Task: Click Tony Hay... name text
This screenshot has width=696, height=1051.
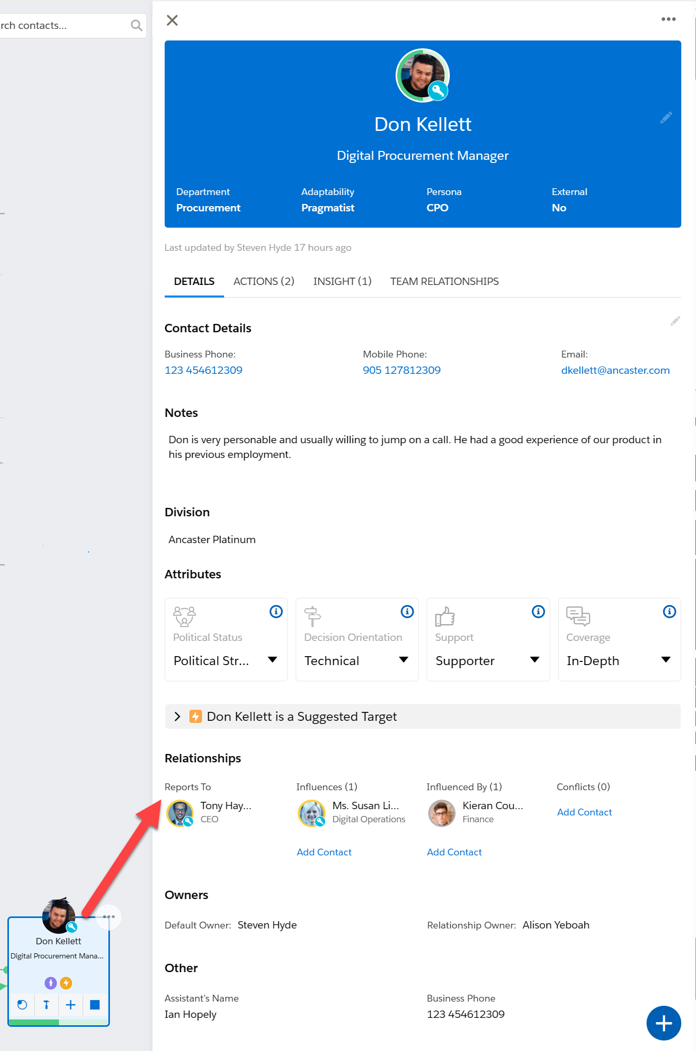Action: [226, 805]
